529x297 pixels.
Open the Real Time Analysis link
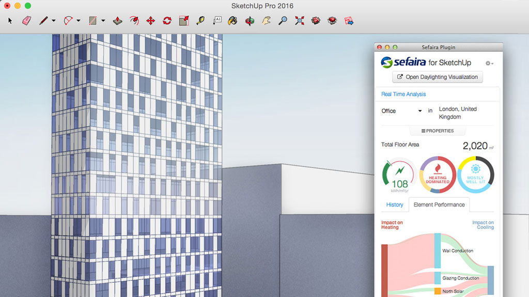tap(403, 94)
